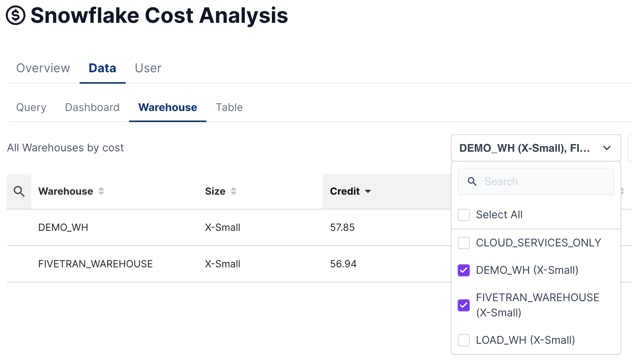Enable the CLOUD_SERVICES_ONLY checkbox
The width and height of the screenshot is (632, 362).
[464, 243]
